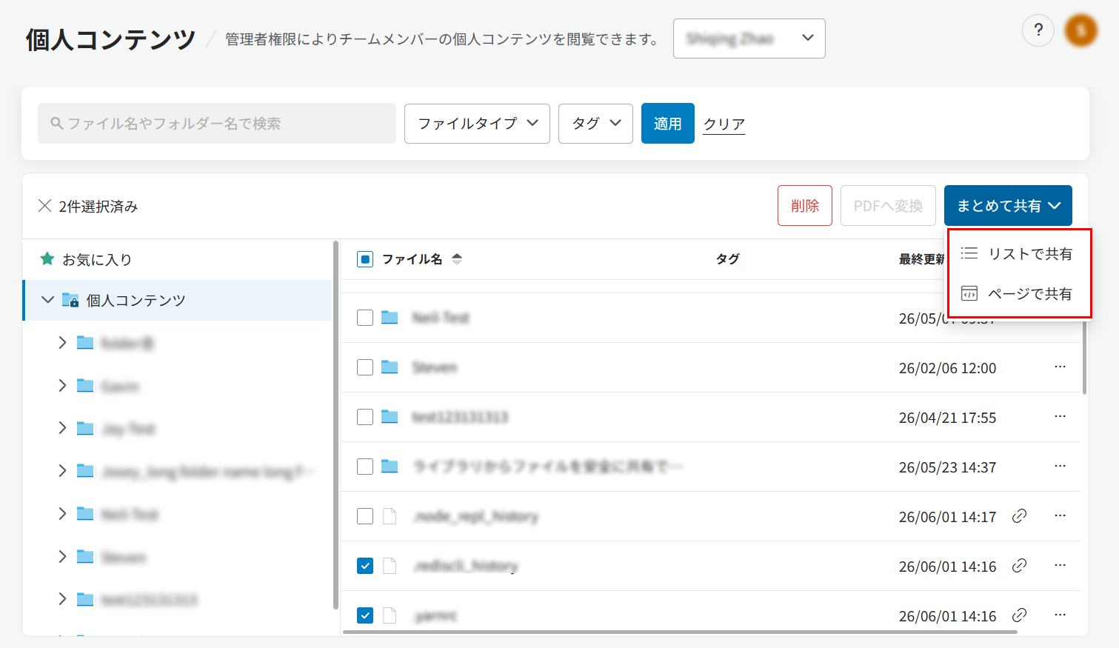Check the .node_repl_history file checkbox

coord(365,516)
